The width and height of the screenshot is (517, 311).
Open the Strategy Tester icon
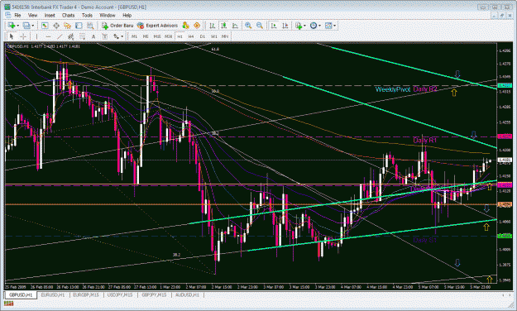(89, 26)
